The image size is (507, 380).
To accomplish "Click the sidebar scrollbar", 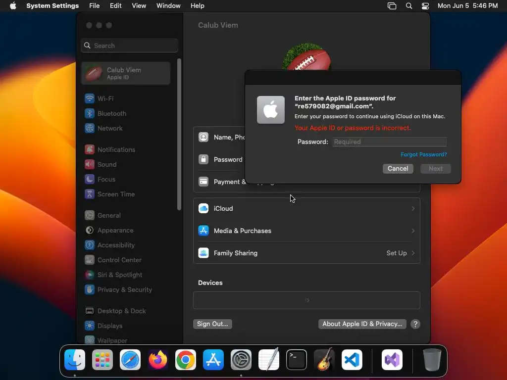I will 179,135.
